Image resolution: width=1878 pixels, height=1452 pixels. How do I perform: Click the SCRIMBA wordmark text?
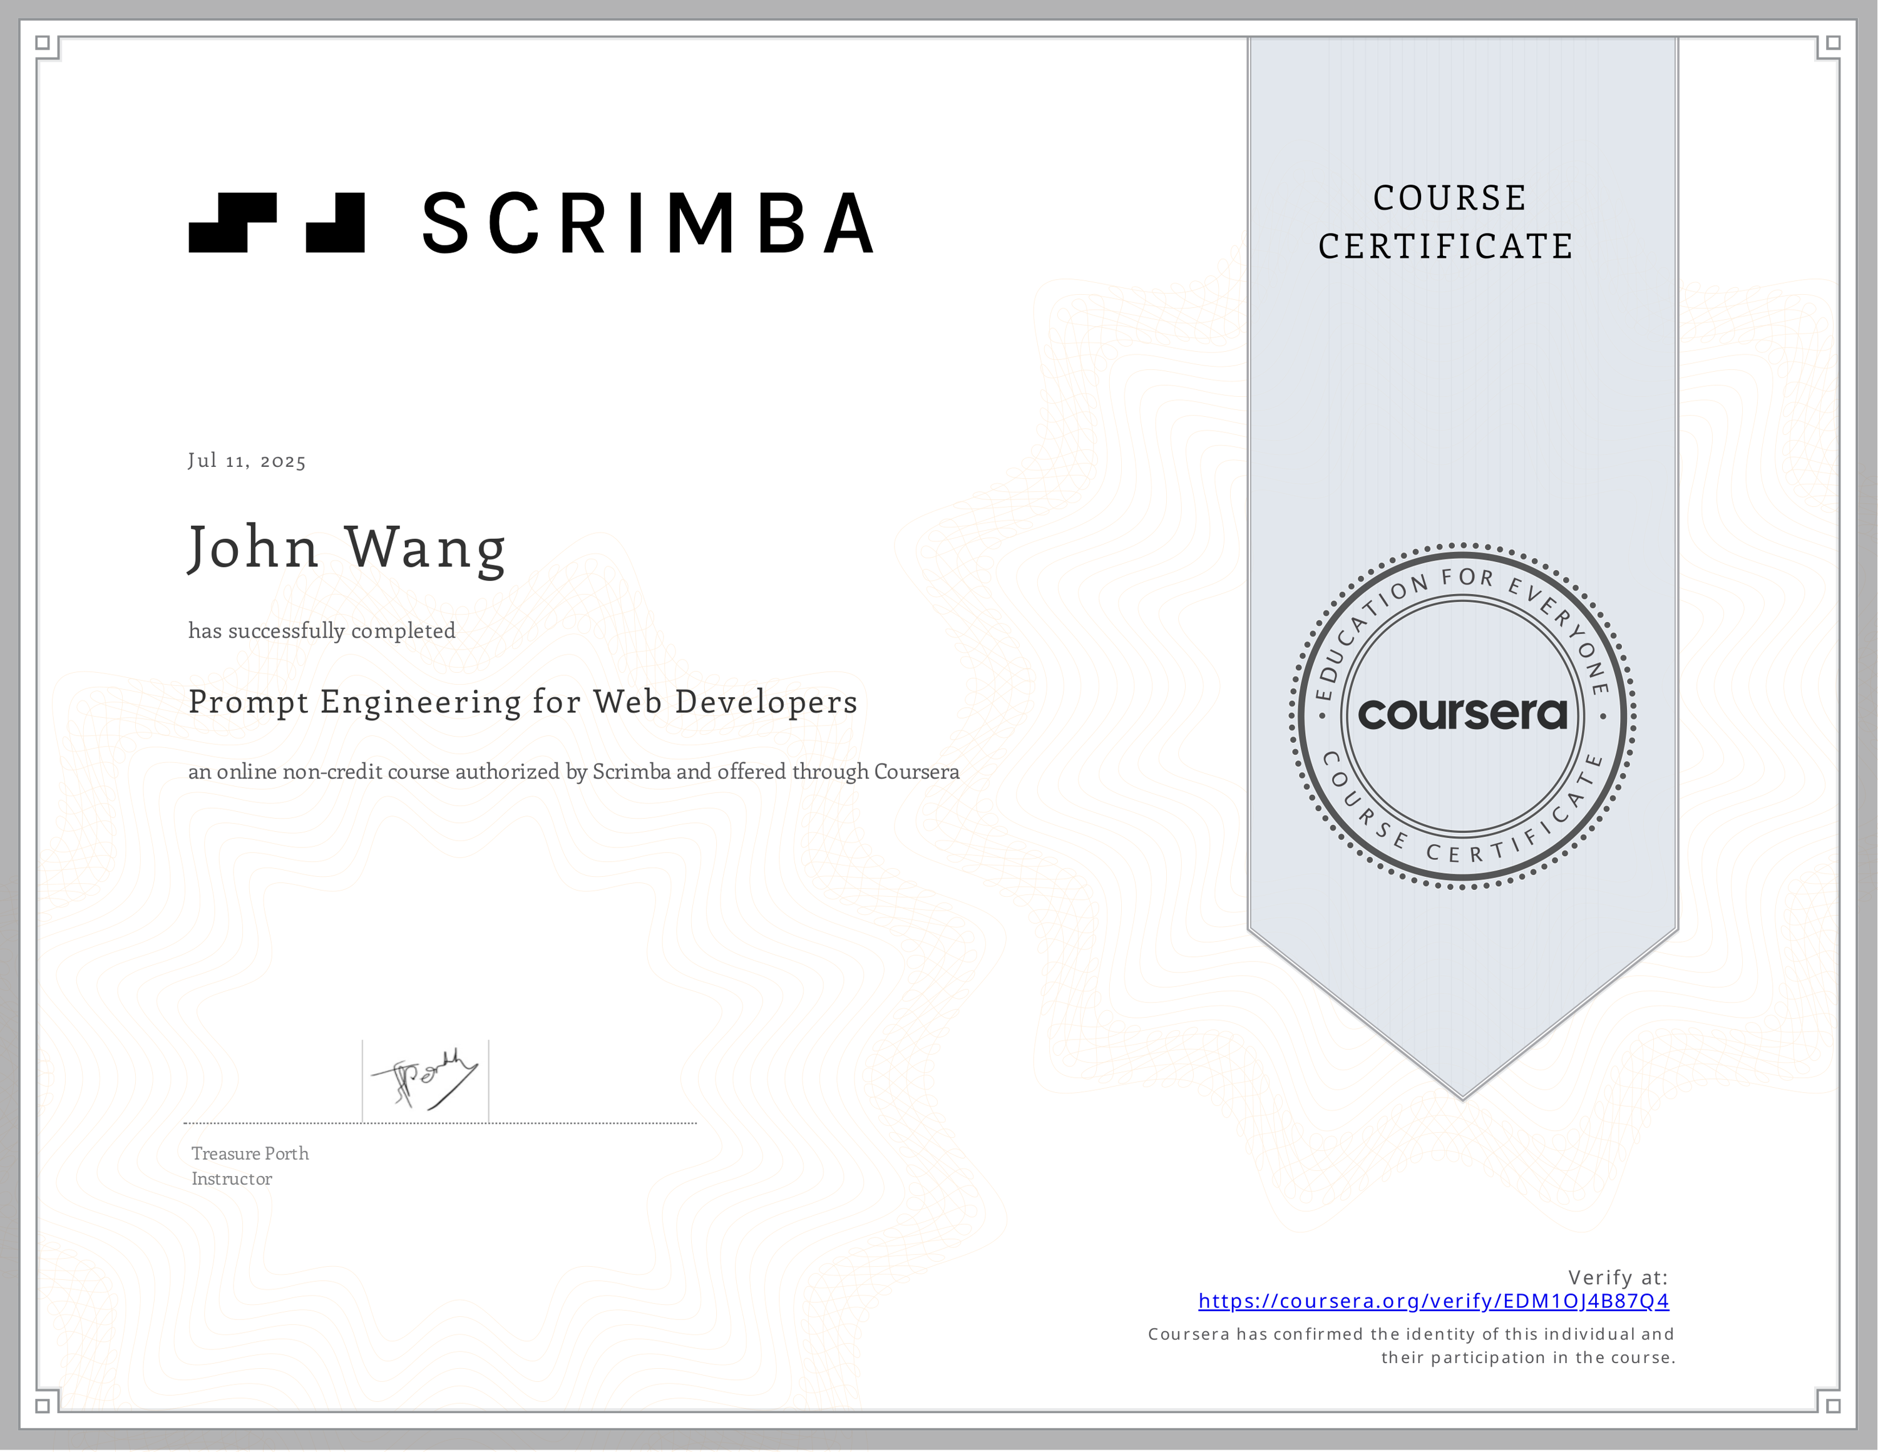tap(649, 223)
